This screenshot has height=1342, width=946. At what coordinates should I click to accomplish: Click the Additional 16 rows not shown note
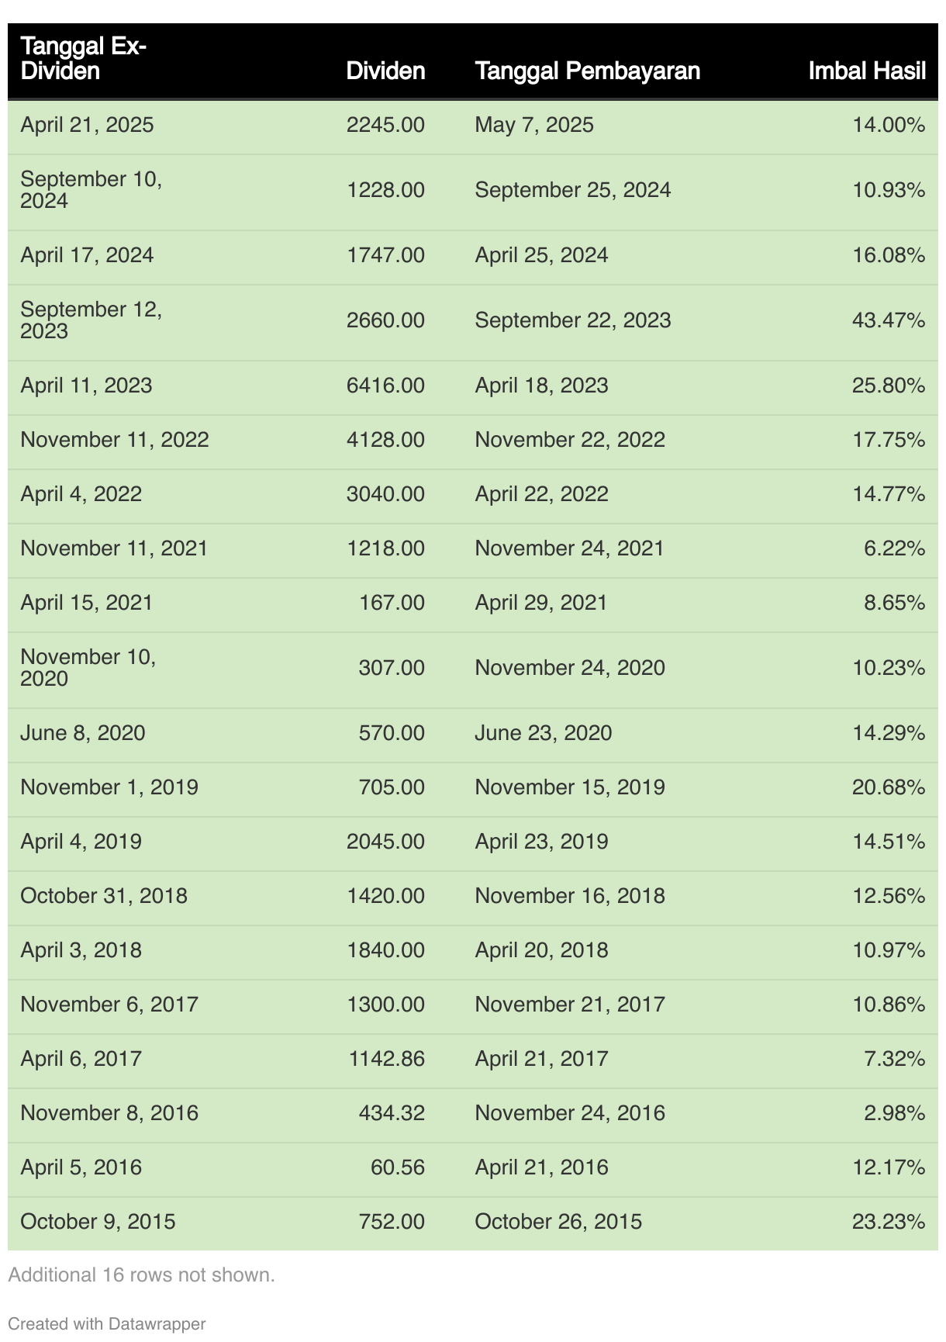[141, 1275]
